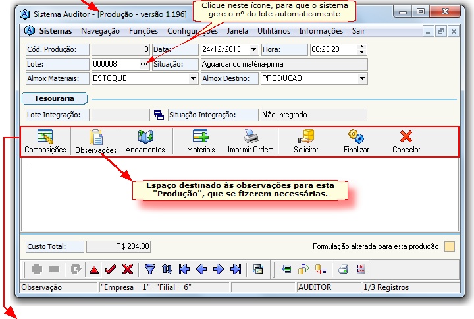Screen dimensions: 474x319
Task: Open the Almox Destino dropdown
Action: click(x=362, y=78)
